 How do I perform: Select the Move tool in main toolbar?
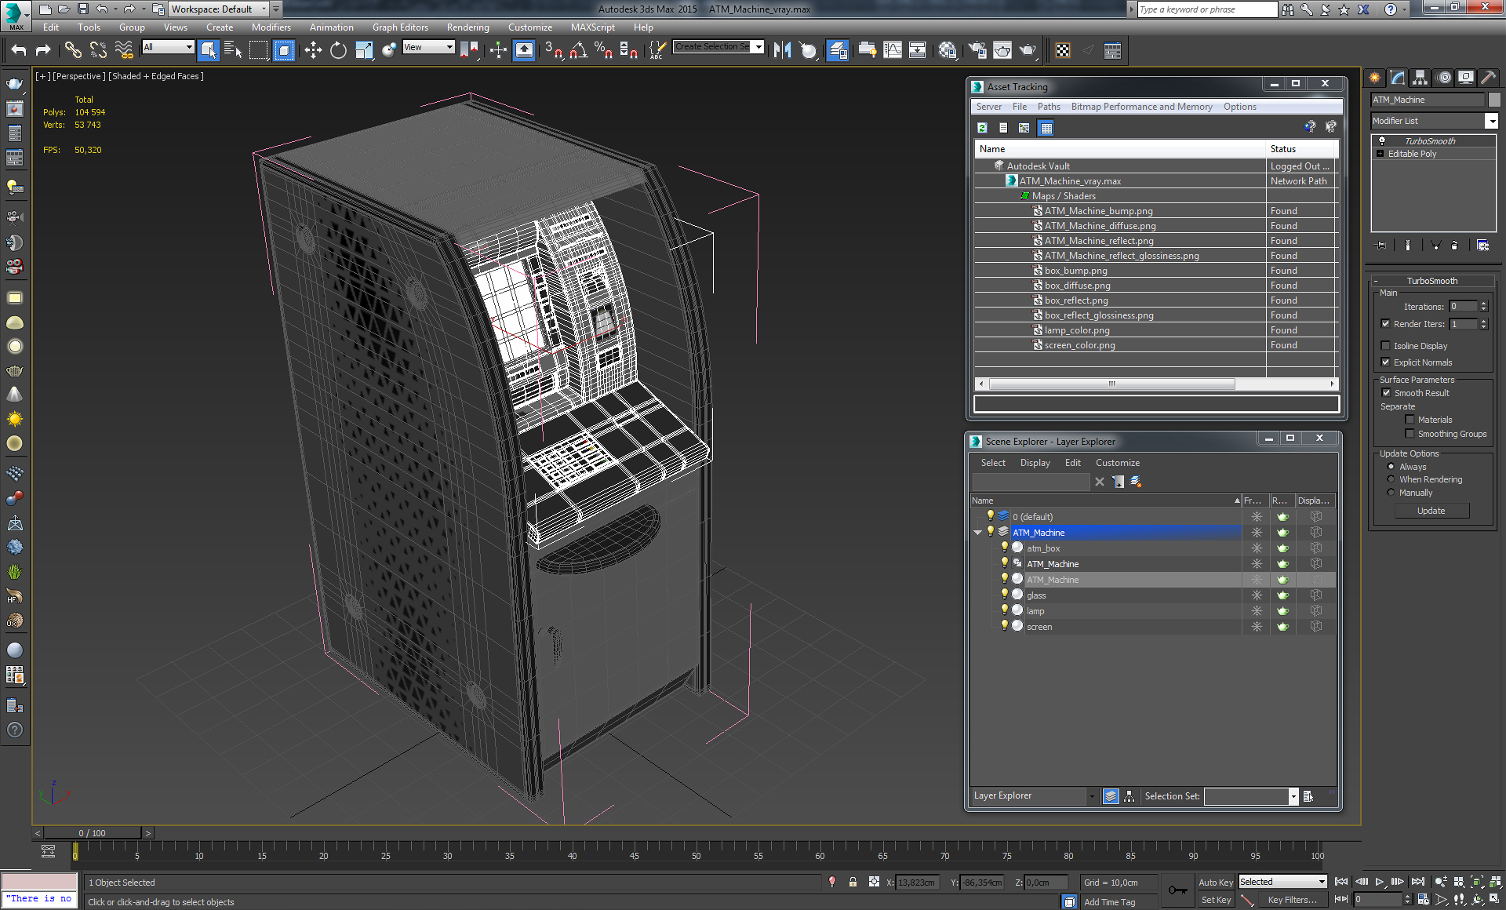click(x=313, y=50)
